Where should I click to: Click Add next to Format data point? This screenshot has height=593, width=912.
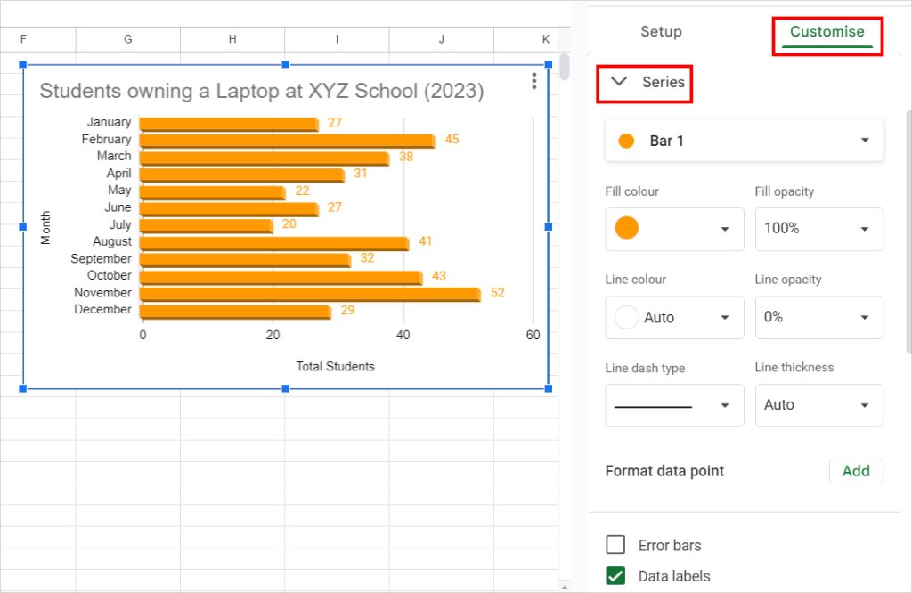coord(855,471)
